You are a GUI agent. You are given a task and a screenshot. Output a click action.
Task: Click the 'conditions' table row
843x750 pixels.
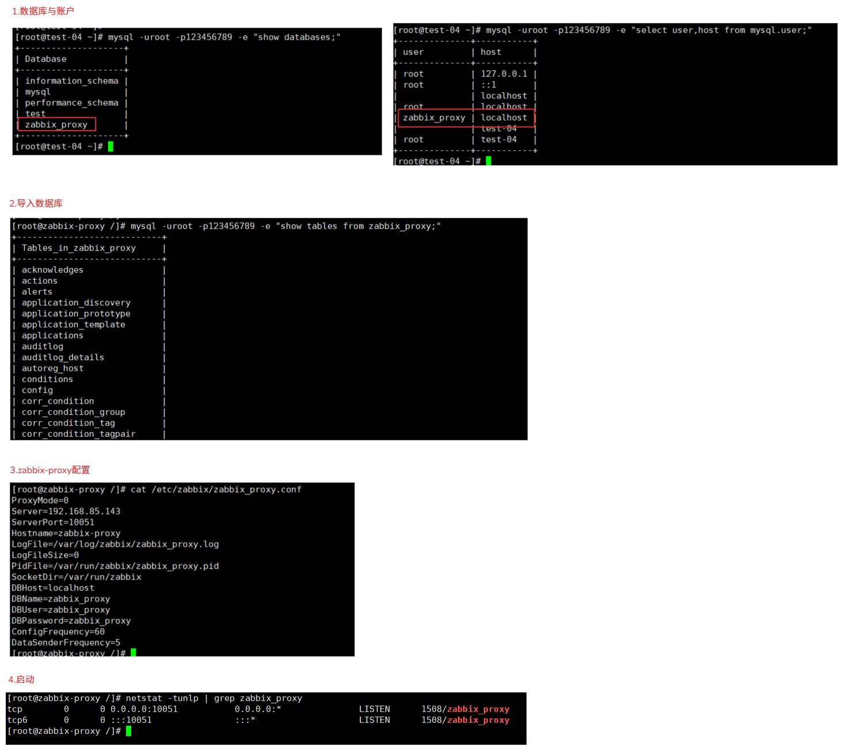[x=47, y=379]
